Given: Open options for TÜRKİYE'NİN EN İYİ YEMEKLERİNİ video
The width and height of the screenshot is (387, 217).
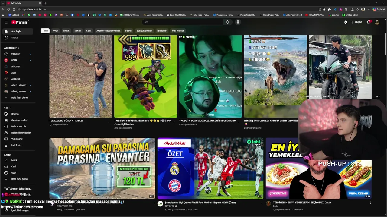Looking at the screenshot, I should (x=370, y=203).
